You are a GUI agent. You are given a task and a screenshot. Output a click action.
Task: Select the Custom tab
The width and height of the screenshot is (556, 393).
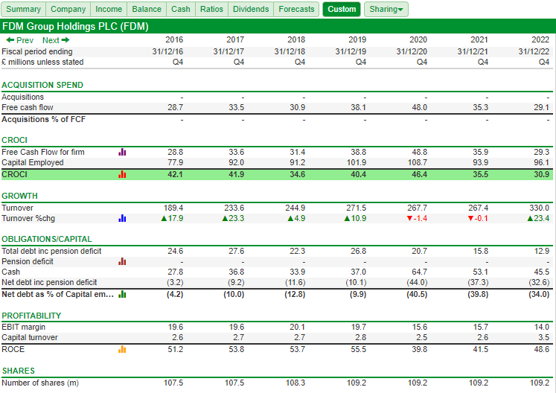click(342, 9)
